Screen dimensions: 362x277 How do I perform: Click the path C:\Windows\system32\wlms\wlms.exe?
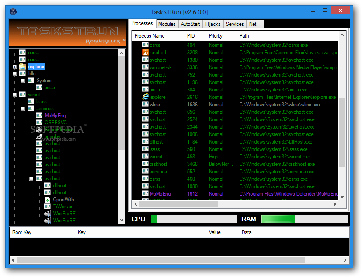point(279,105)
